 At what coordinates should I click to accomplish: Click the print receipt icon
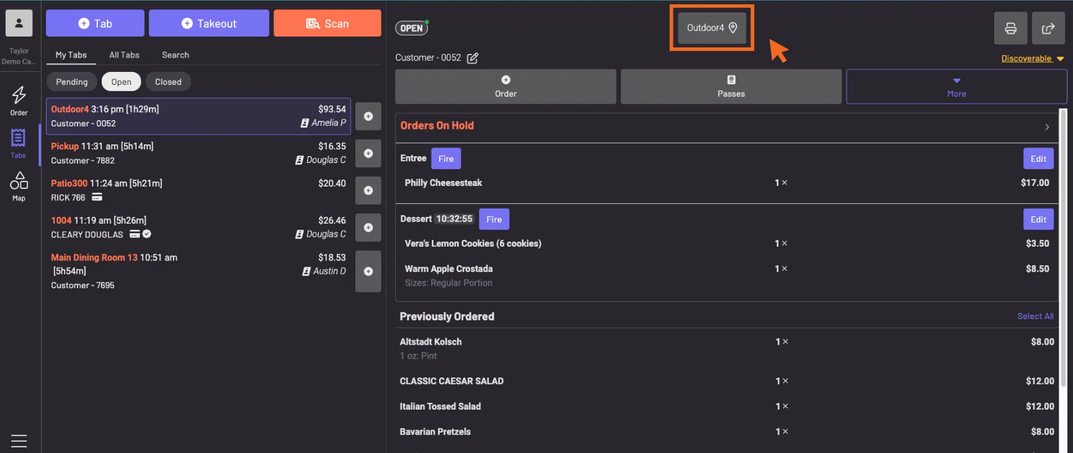click(x=1010, y=29)
